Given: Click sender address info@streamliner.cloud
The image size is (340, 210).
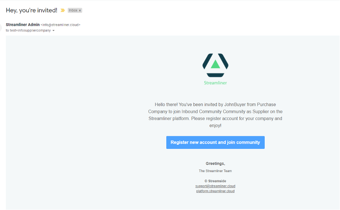Looking at the screenshot, I should pyautogui.click(x=61, y=25).
